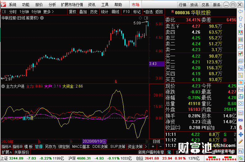
Task: Open the 扩展市场行情 menu
Action: tap(72, 5)
